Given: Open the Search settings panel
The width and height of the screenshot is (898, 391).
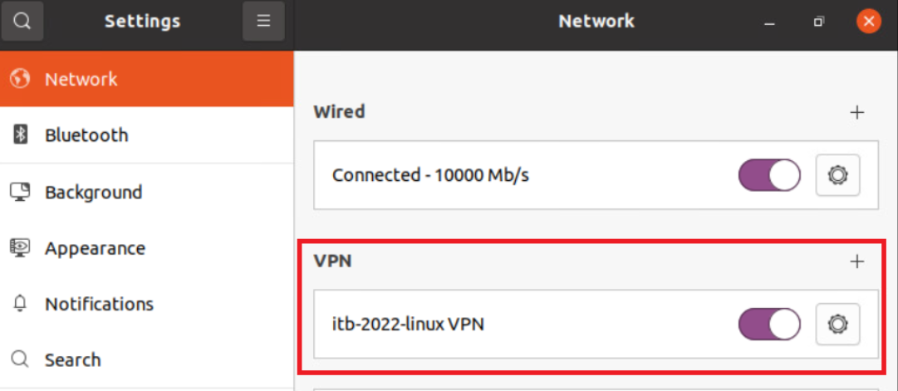Looking at the screenshot, I should coord(72,359).
